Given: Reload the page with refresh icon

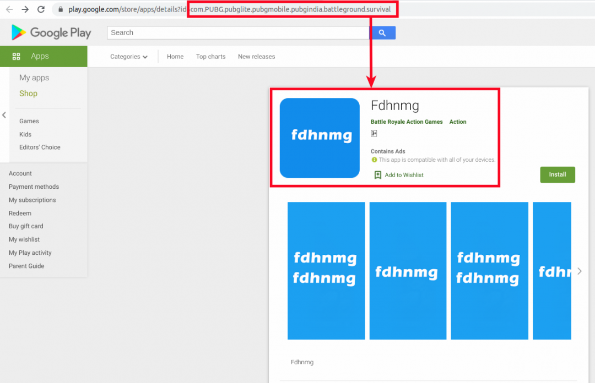Looking at the screenshot, I should pos(41,9).
